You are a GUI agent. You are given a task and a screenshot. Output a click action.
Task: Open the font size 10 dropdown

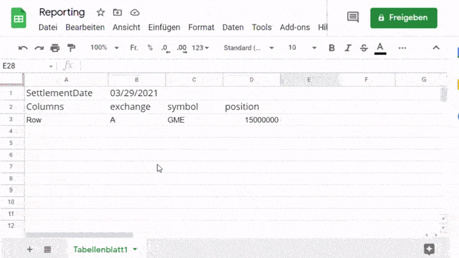(x=302, y=48)
